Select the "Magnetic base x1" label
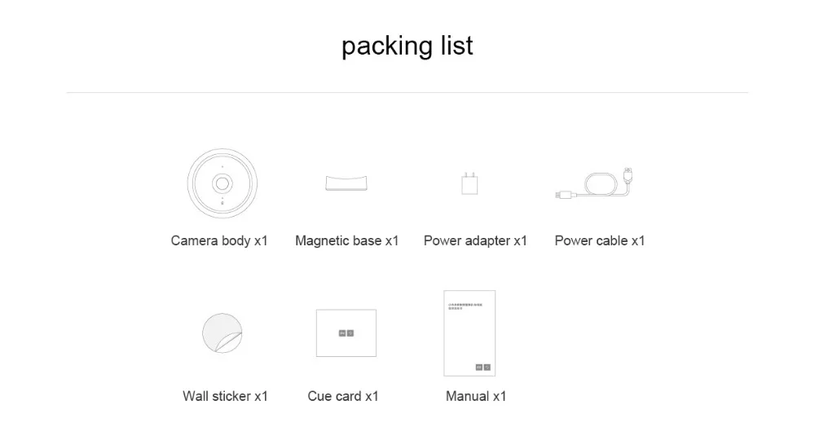 point(346,240)
